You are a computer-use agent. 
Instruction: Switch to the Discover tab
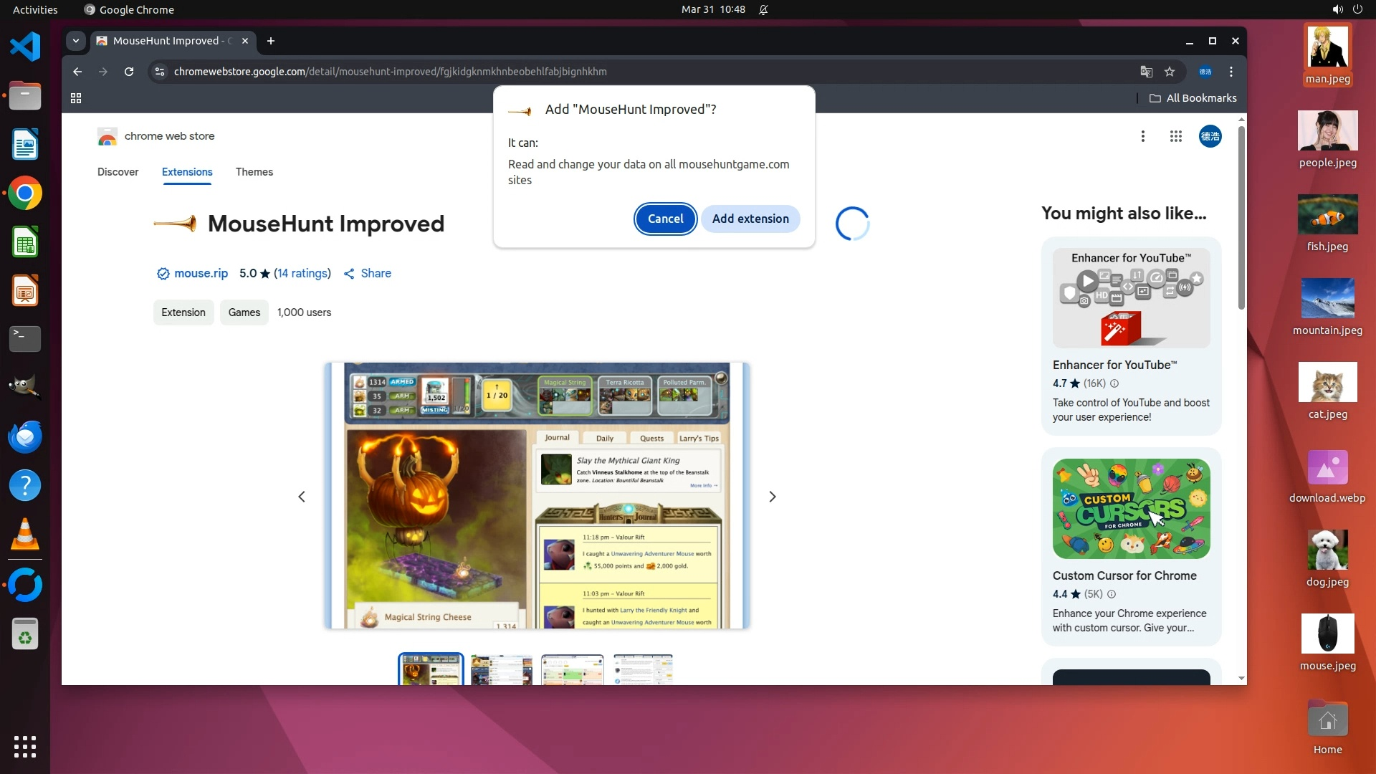tap(118, 172)
